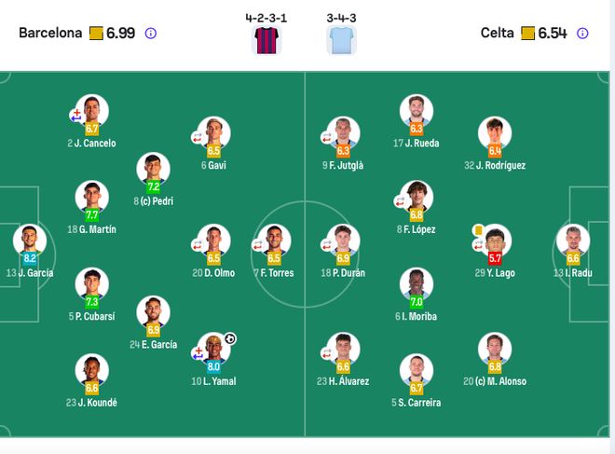
Task: Click Barcelona's striped jersey icon
Action: click(x=267, y=40)
